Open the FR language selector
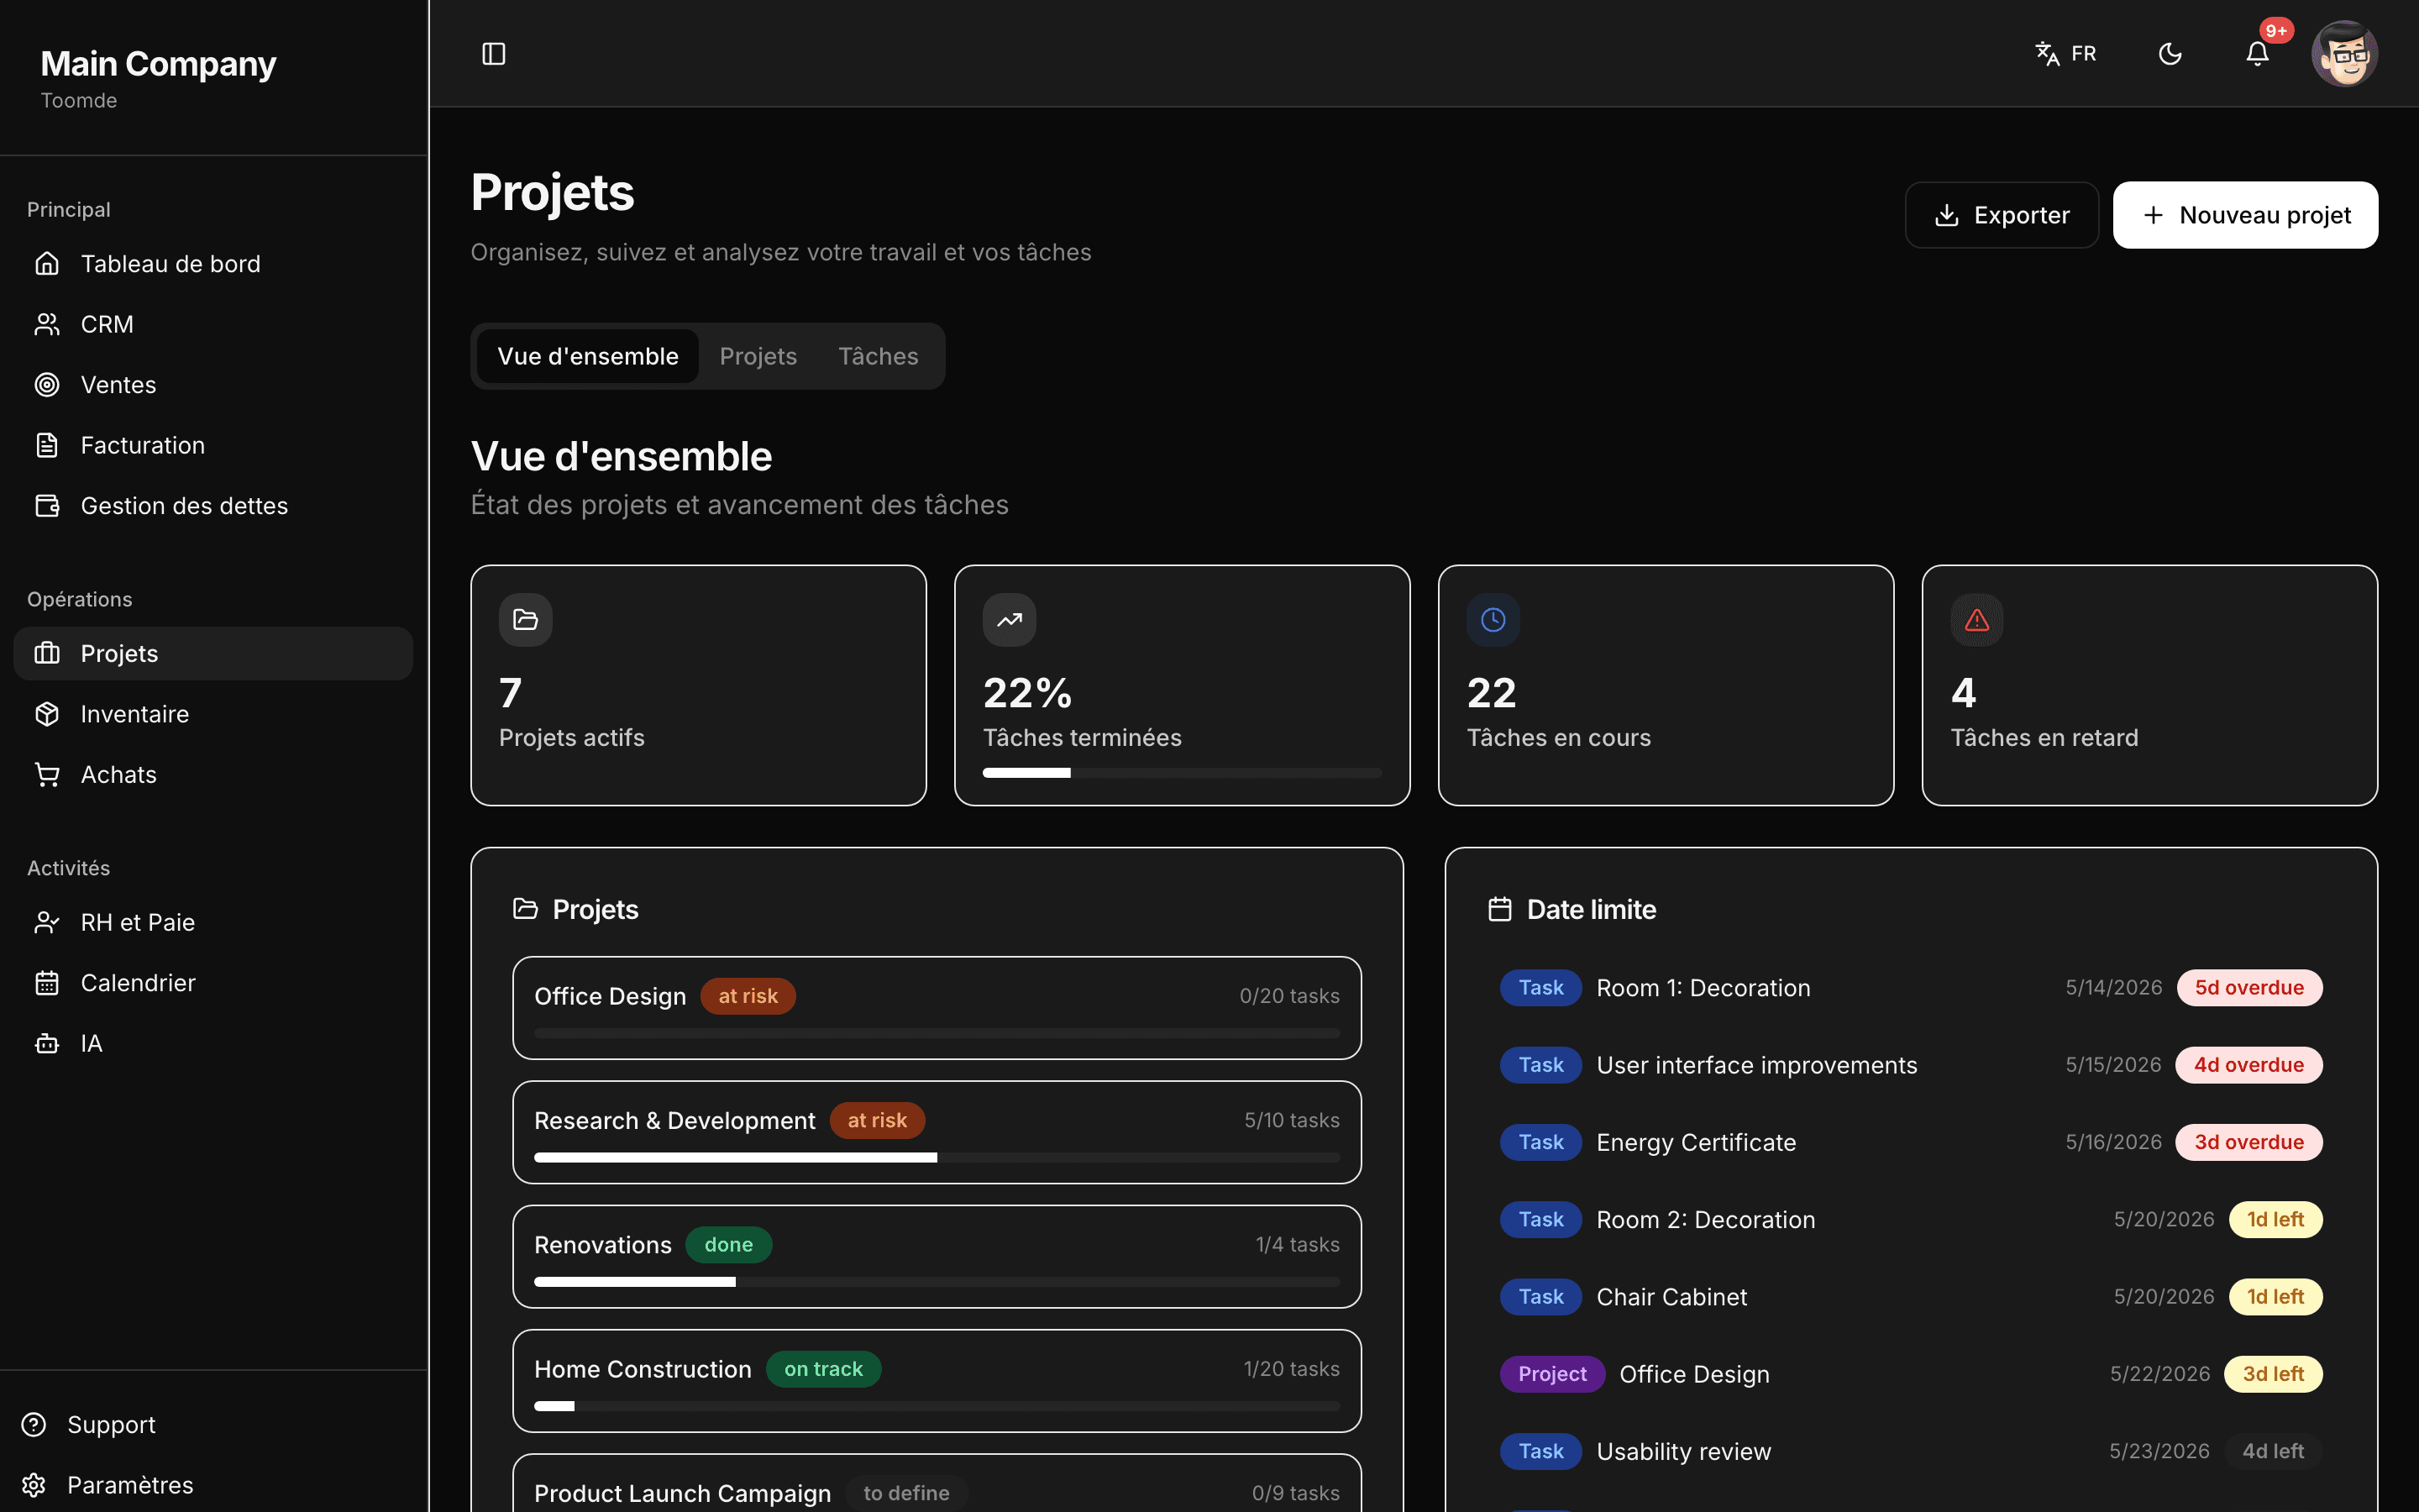 click(2065, 53)
